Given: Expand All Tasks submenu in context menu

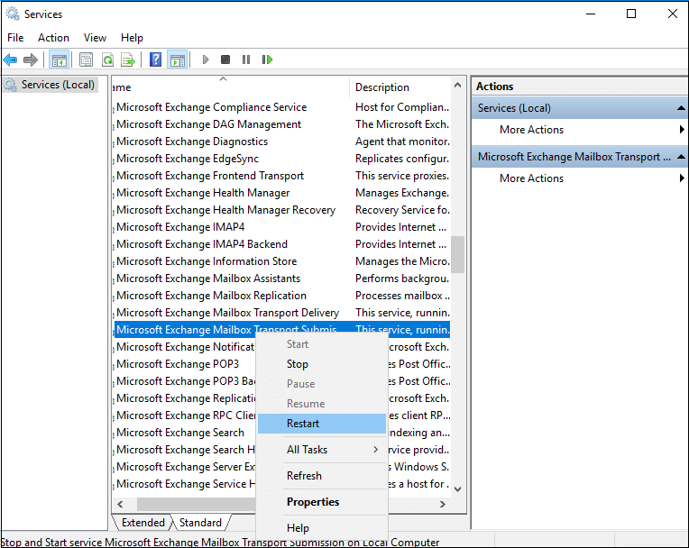Looking at the screenshot, I should click(322, 450).
